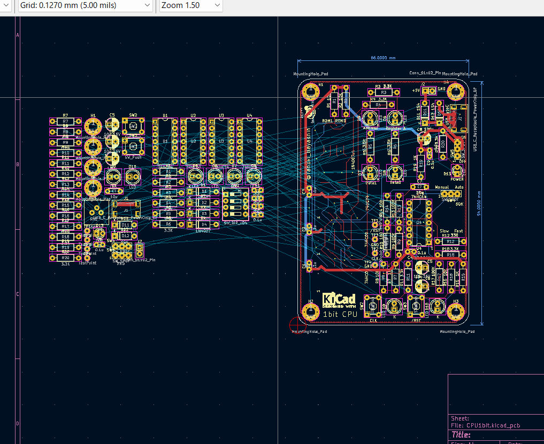
Task: Select the unplaced U2 DIP footprint
Action: pyautogui.click(x=193, y=142)
